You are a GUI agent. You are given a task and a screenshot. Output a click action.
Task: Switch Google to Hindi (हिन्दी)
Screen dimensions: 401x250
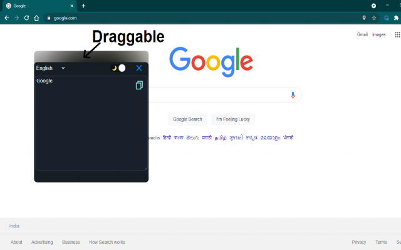167,137
